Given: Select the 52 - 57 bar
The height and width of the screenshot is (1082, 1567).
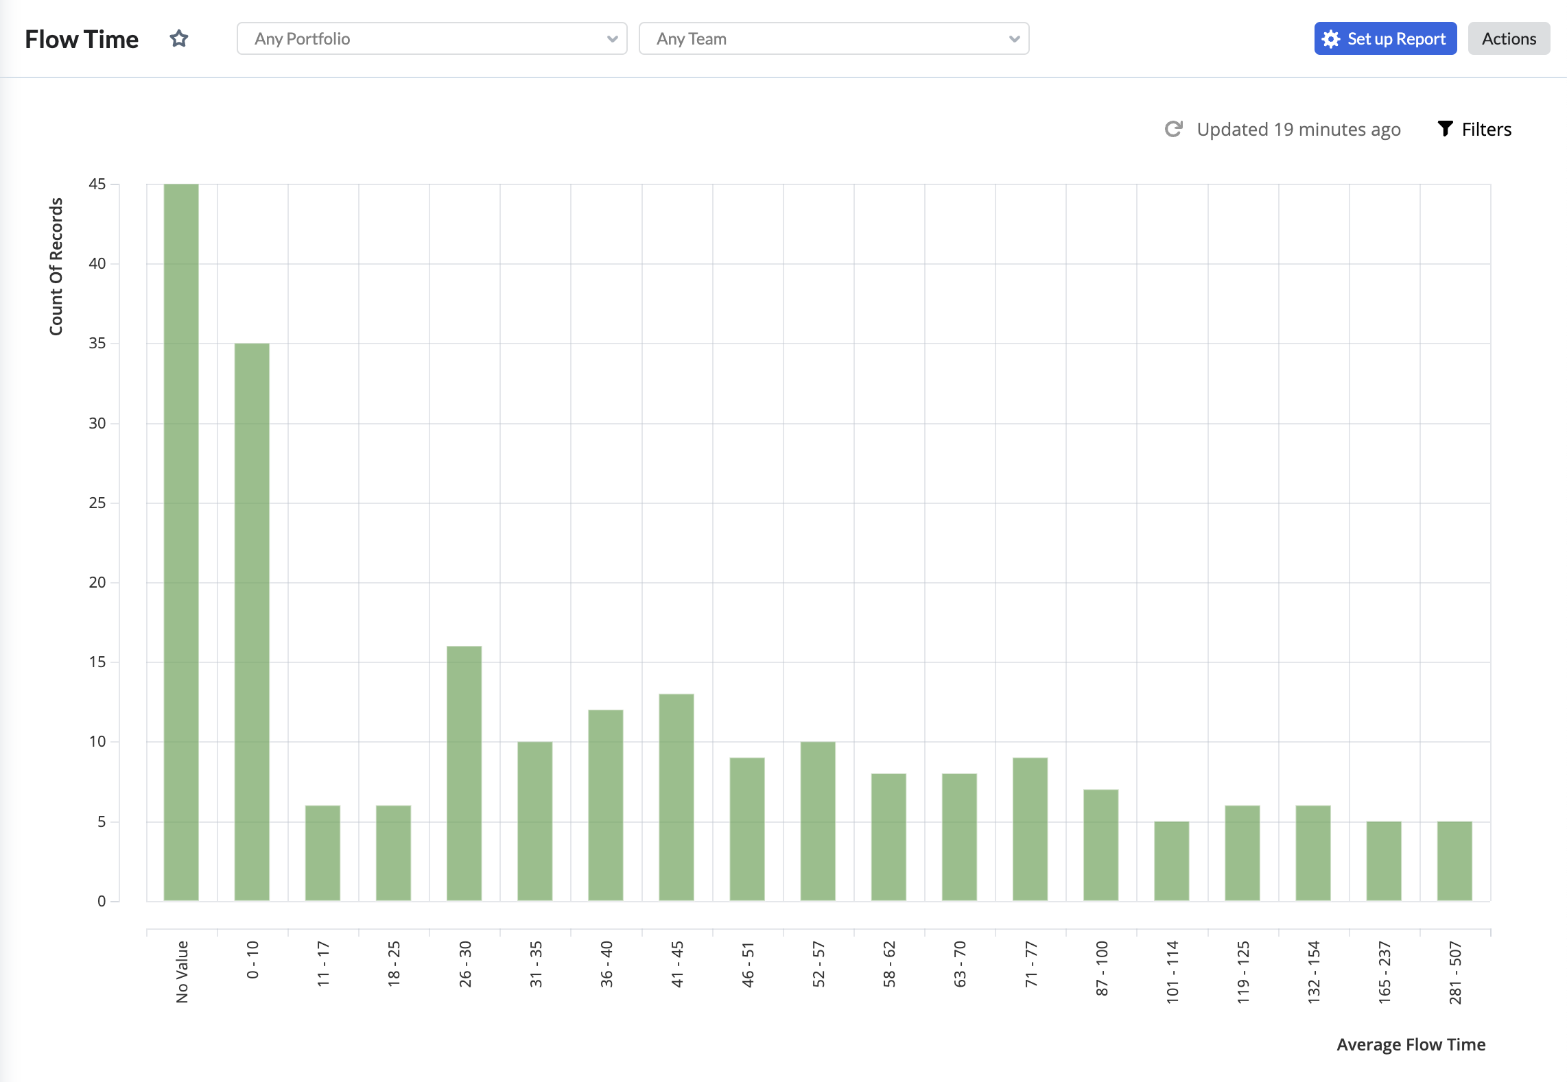Looking at the screenshot, I should [818, 821].
